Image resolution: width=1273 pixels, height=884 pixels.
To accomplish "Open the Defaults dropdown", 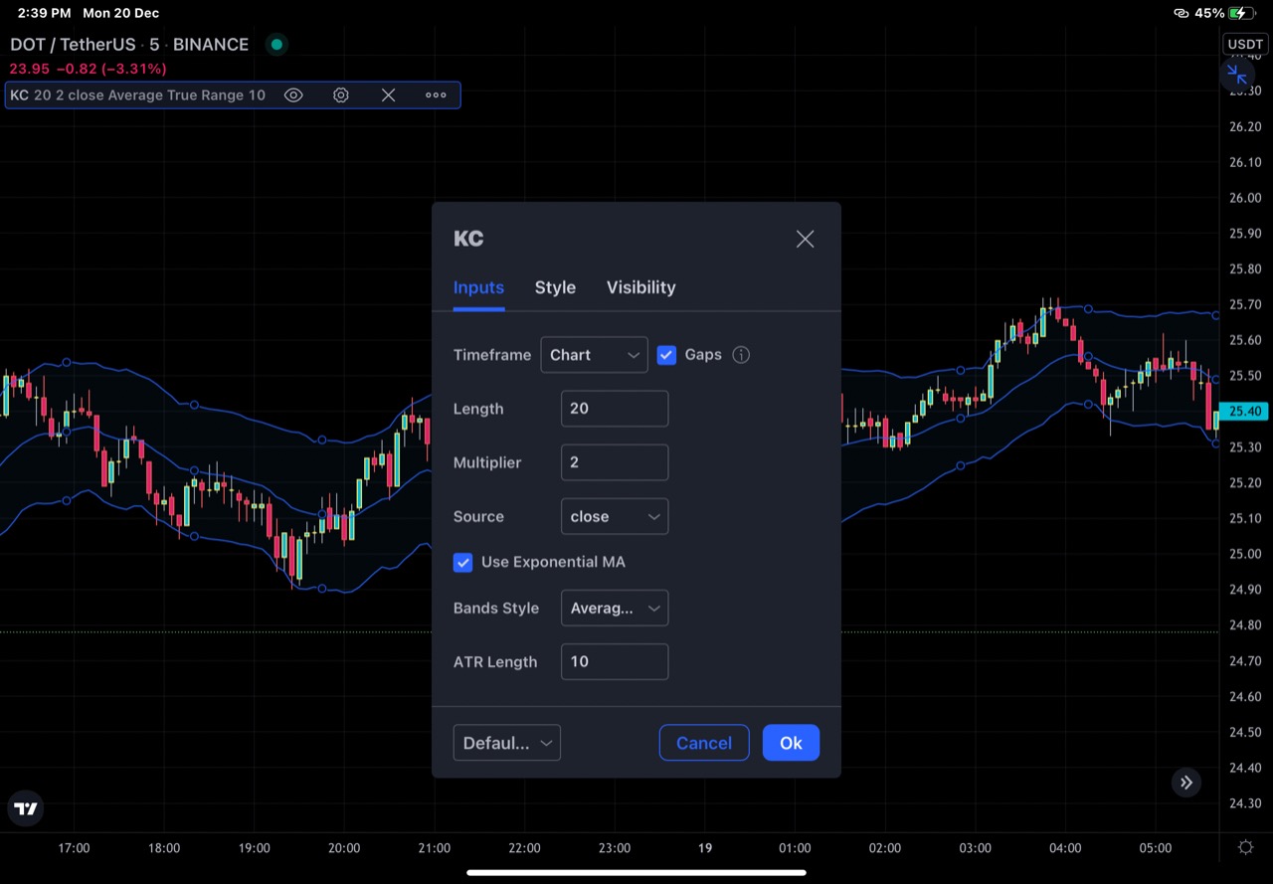I will click(507, 743).
